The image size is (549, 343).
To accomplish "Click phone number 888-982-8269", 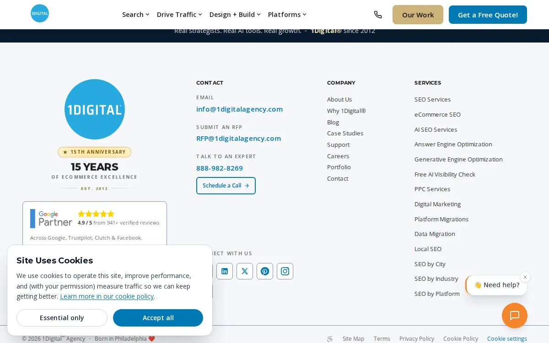I will click(220, 168).
